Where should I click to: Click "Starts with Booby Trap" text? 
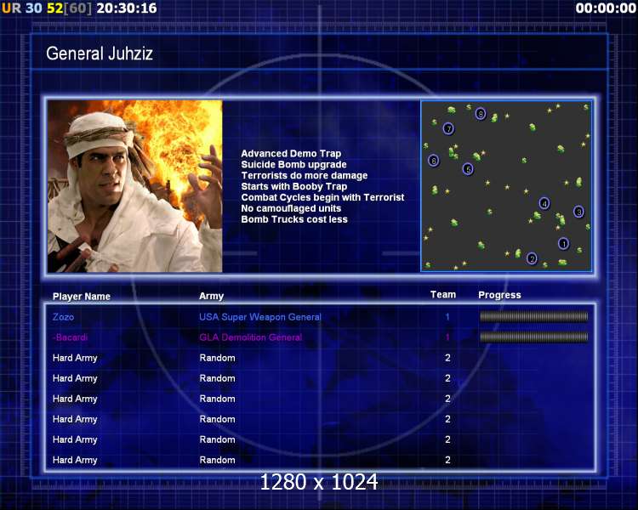coord(294,187)
